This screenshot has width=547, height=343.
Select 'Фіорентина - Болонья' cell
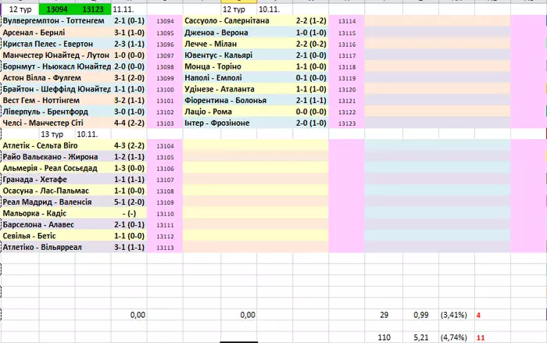click(x=238, y=101)
